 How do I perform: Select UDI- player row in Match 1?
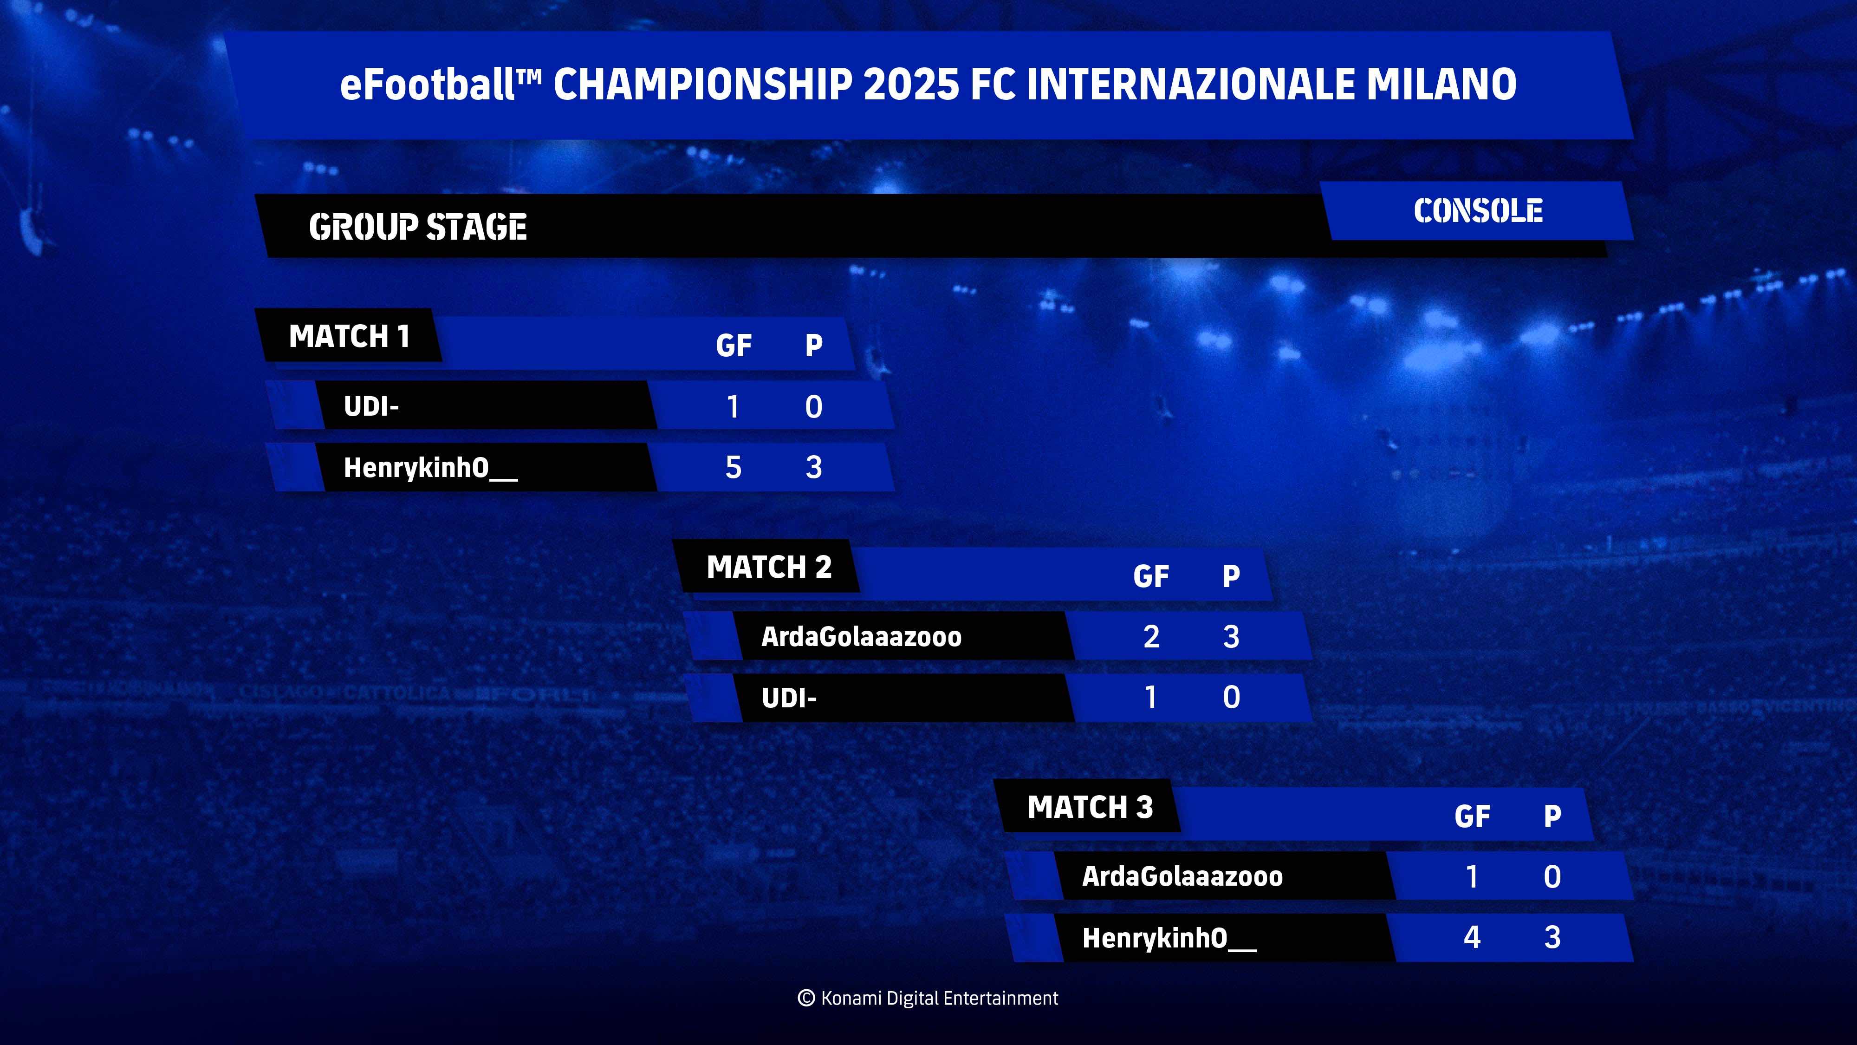click(580, 406)
